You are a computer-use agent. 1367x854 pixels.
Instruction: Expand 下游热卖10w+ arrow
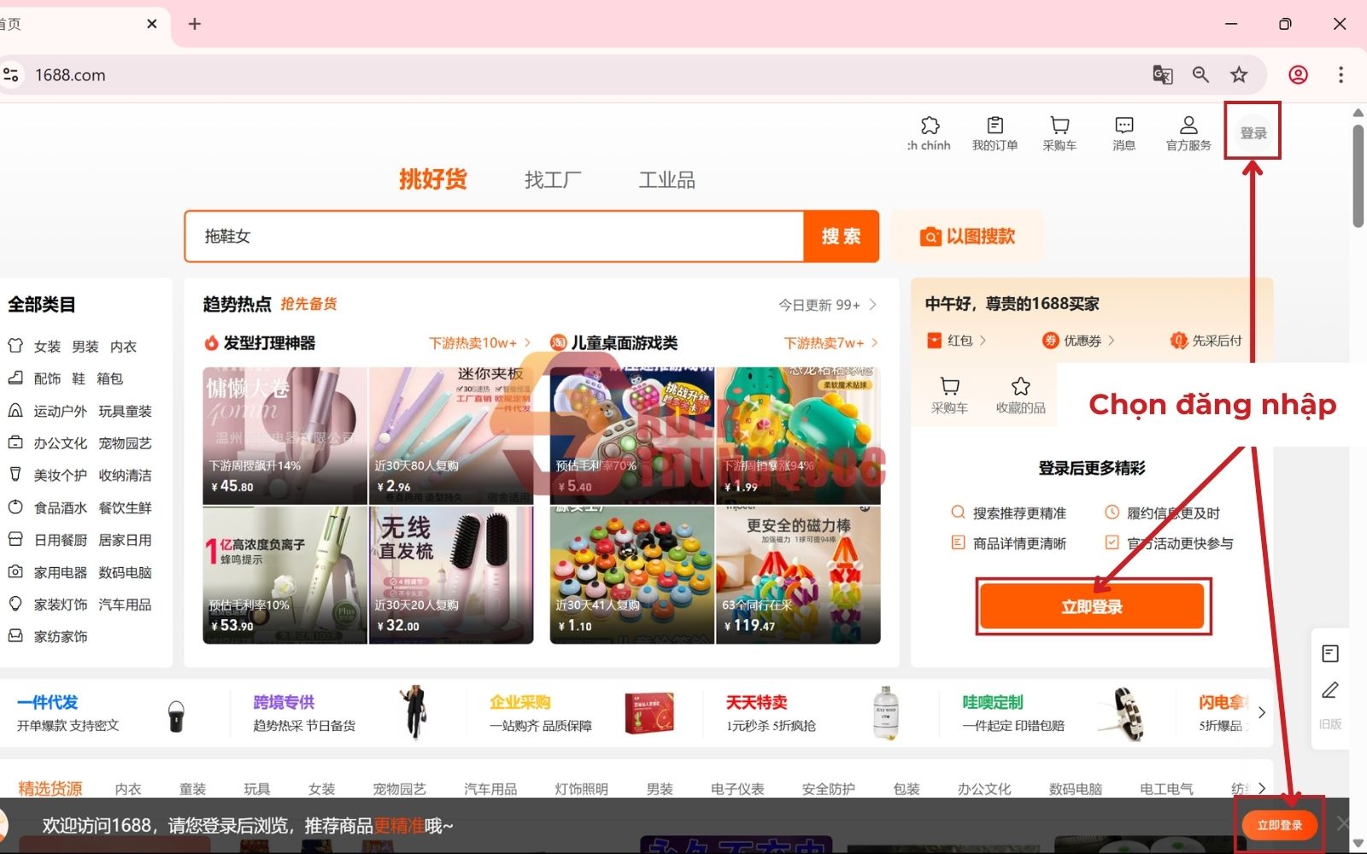point(527,342)
